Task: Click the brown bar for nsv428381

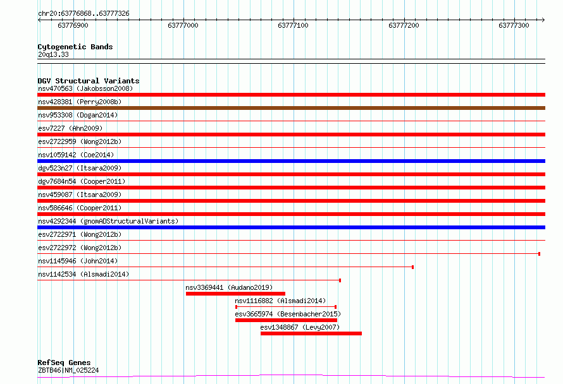Action: pos(291,108)
